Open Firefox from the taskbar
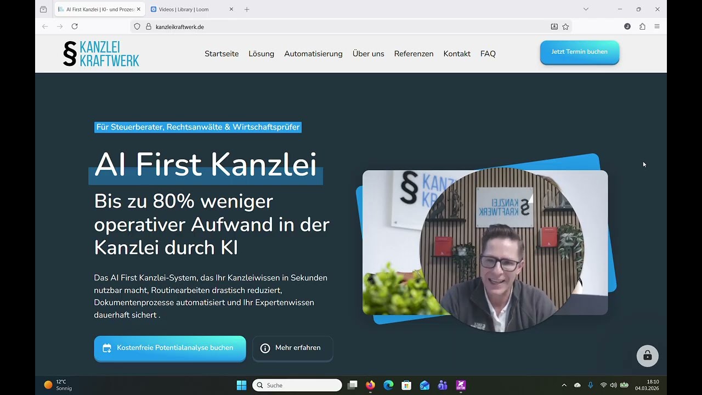Viewport: 702px width, 395px height. click(x=370, y=385)
